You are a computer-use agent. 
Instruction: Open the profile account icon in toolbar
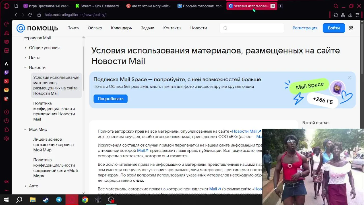(343, 15)
